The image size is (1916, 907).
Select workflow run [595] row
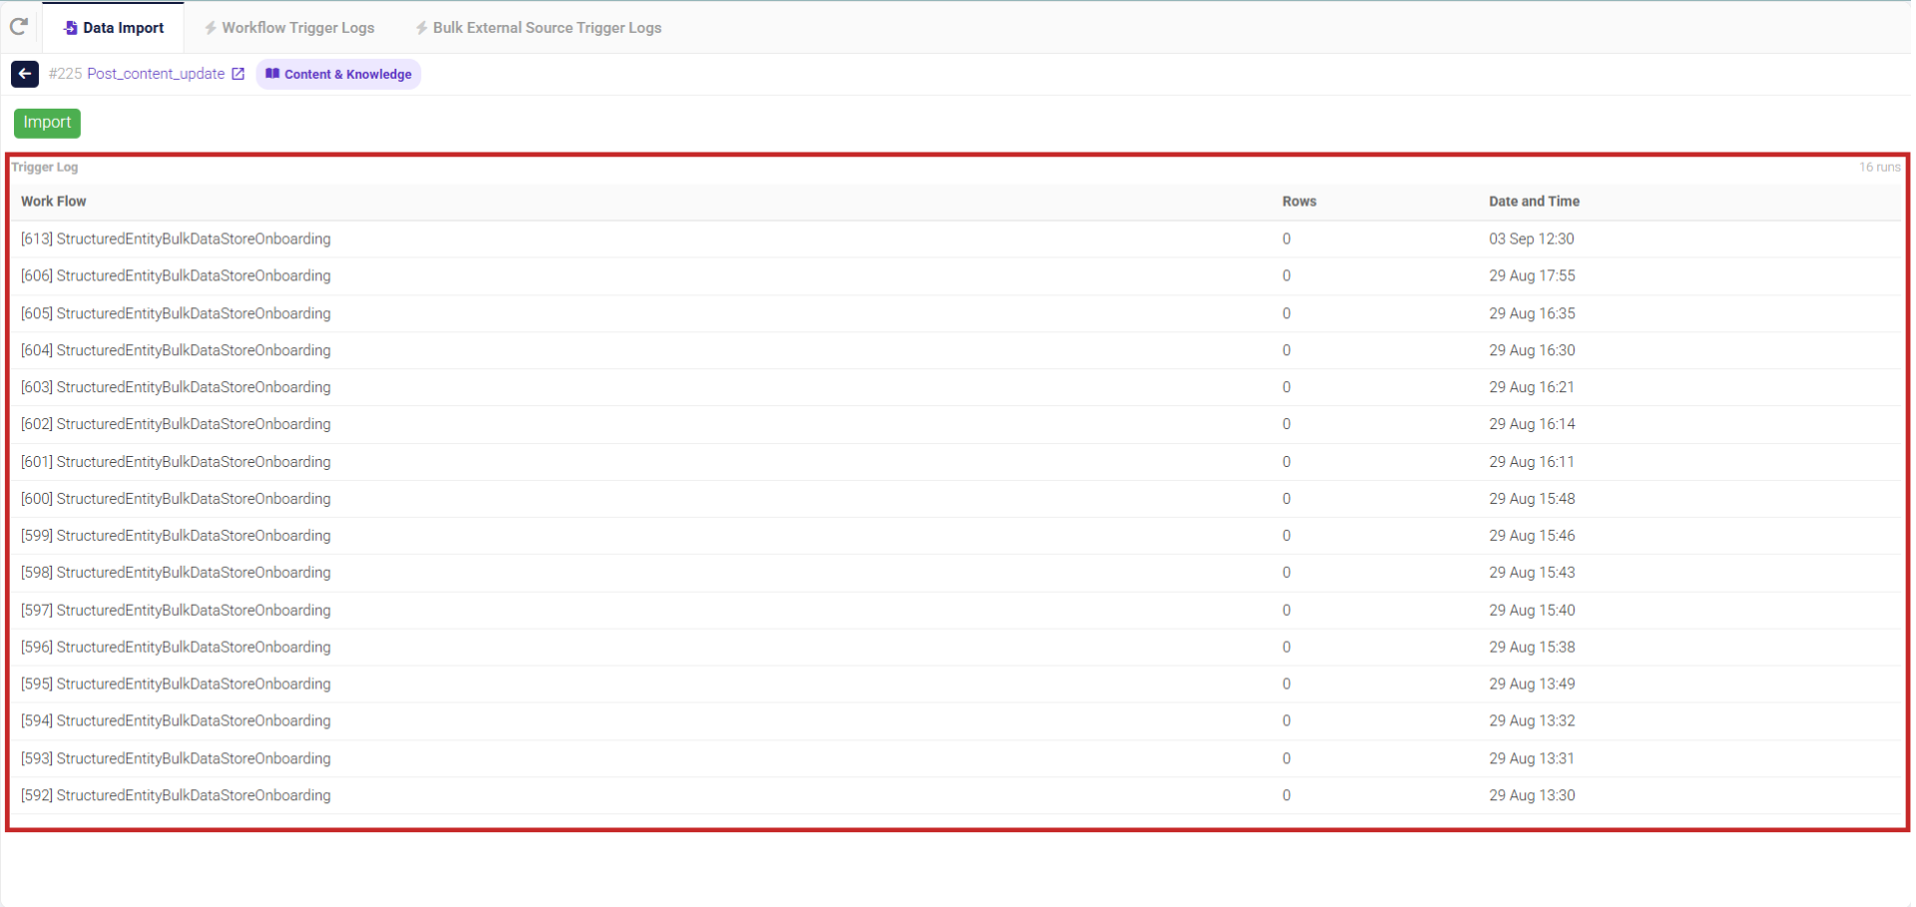point(957,684)
